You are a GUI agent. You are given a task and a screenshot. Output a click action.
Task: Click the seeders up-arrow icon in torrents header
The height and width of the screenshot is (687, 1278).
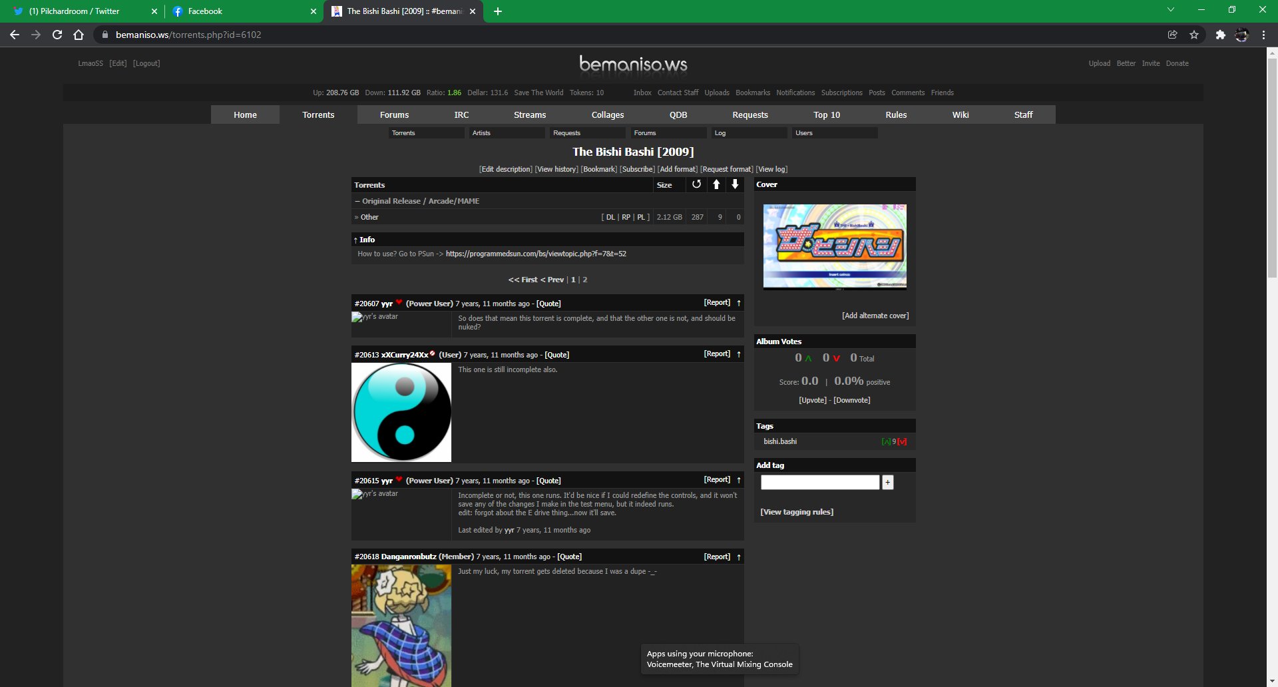716,184
